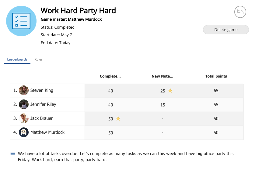259x170 pixels.
Task: Click the Total points column header
Action: click(216, 76)
